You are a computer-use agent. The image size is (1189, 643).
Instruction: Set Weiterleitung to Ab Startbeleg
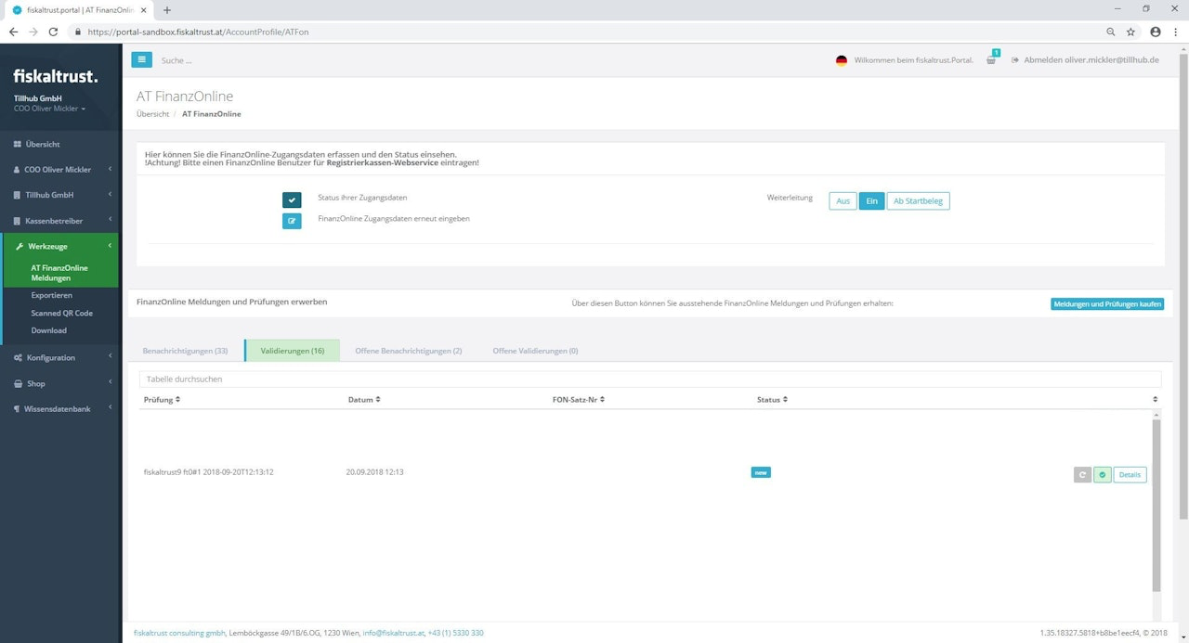click(918, 201)
